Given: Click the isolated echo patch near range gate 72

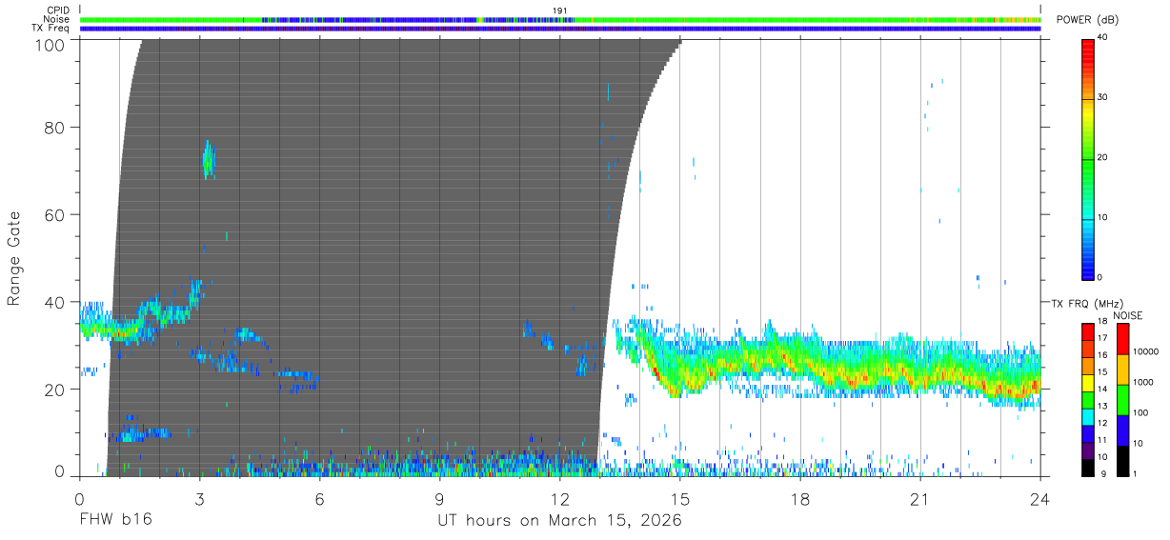Looking at the screenshot, I should pyautogui.click(x=209, y=159).
